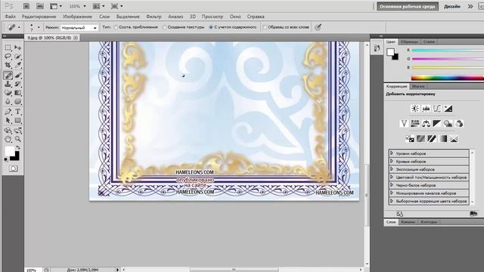Click the R channel slider in Color panel

click(448, 50)
